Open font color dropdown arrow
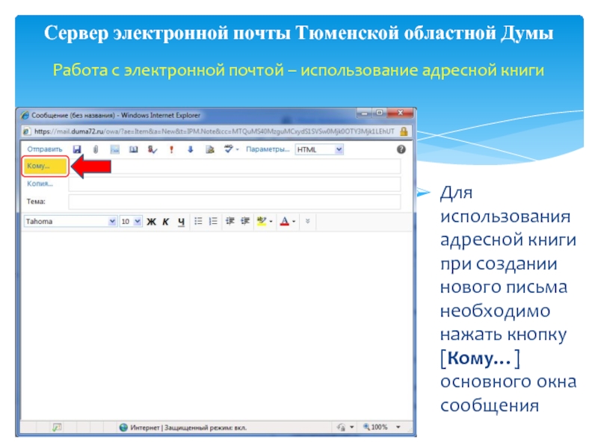Screen dimensions: 598x448 tap(294, 222)
